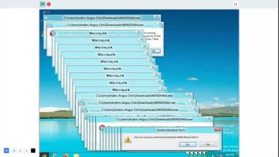Click the yellow warning triangle icon
279x157 pixels.
coord(128,140)
